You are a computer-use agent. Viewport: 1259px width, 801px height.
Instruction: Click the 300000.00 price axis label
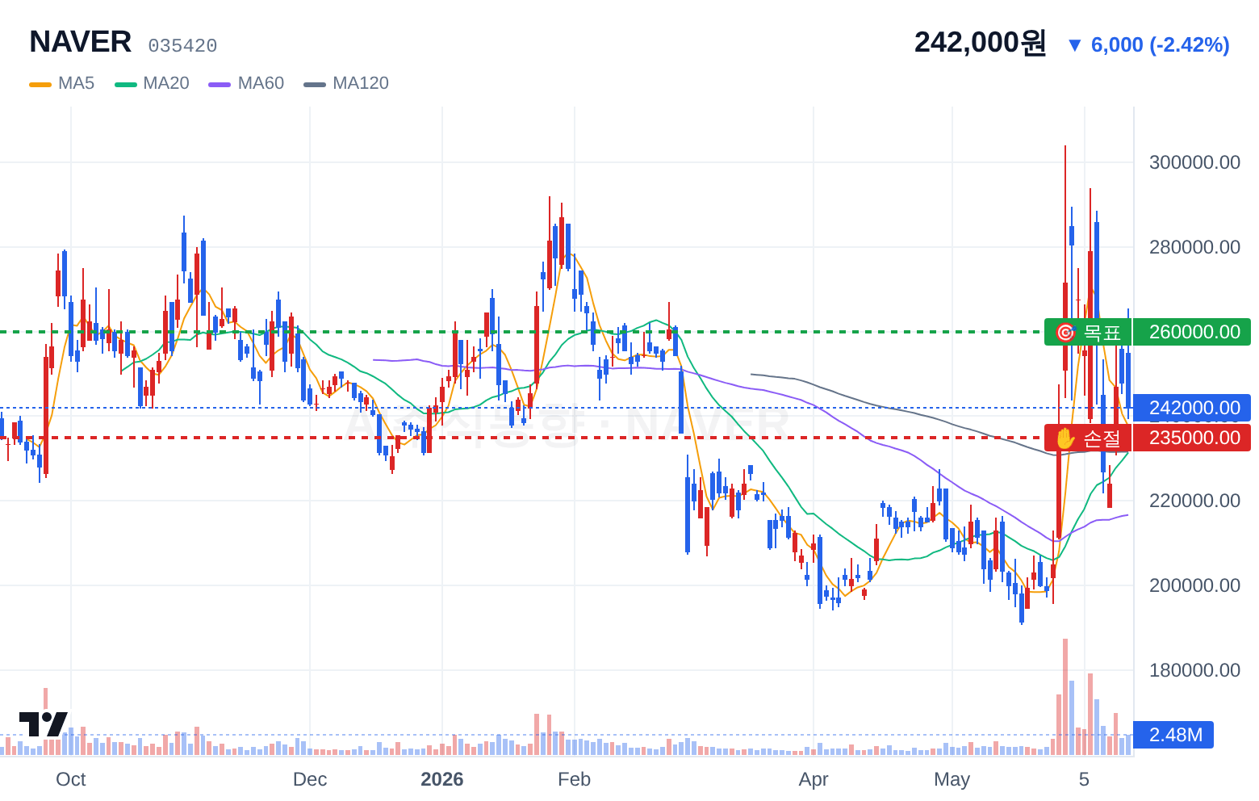[x=1194, y=162]
